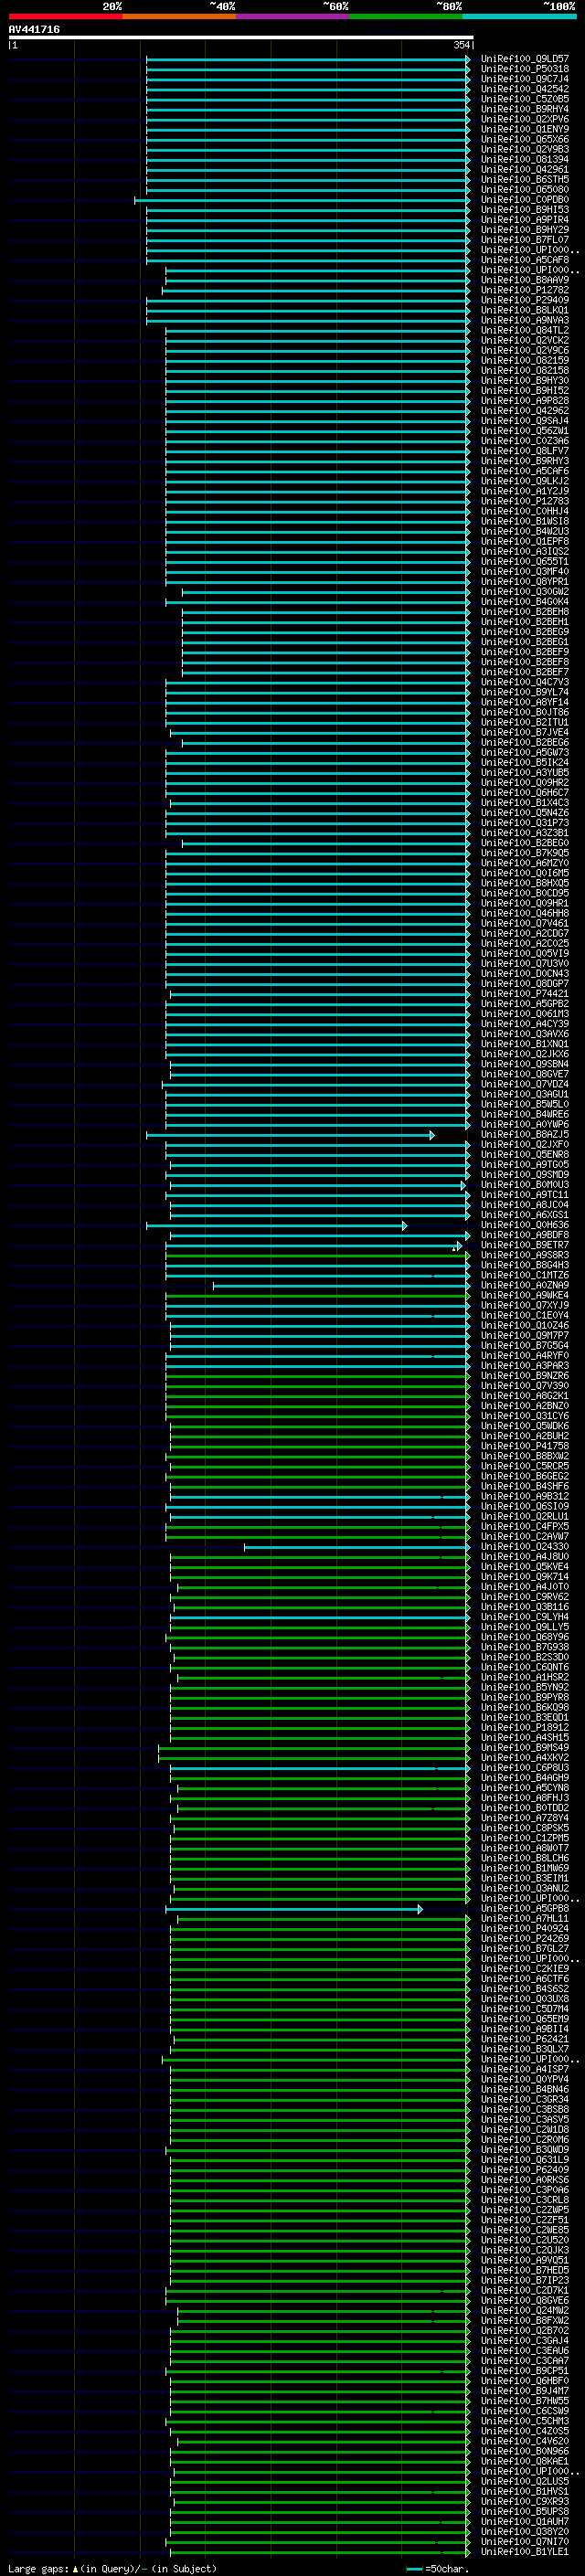Select the UniRef100_Q2XPV6 label
Screen dimensions: 585x2576
[x=524, y=119]
